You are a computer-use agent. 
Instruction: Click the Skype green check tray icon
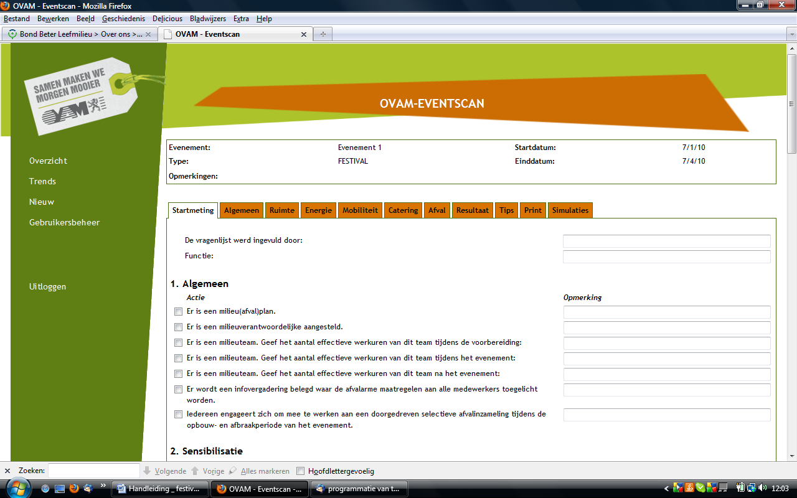[700, 488]
